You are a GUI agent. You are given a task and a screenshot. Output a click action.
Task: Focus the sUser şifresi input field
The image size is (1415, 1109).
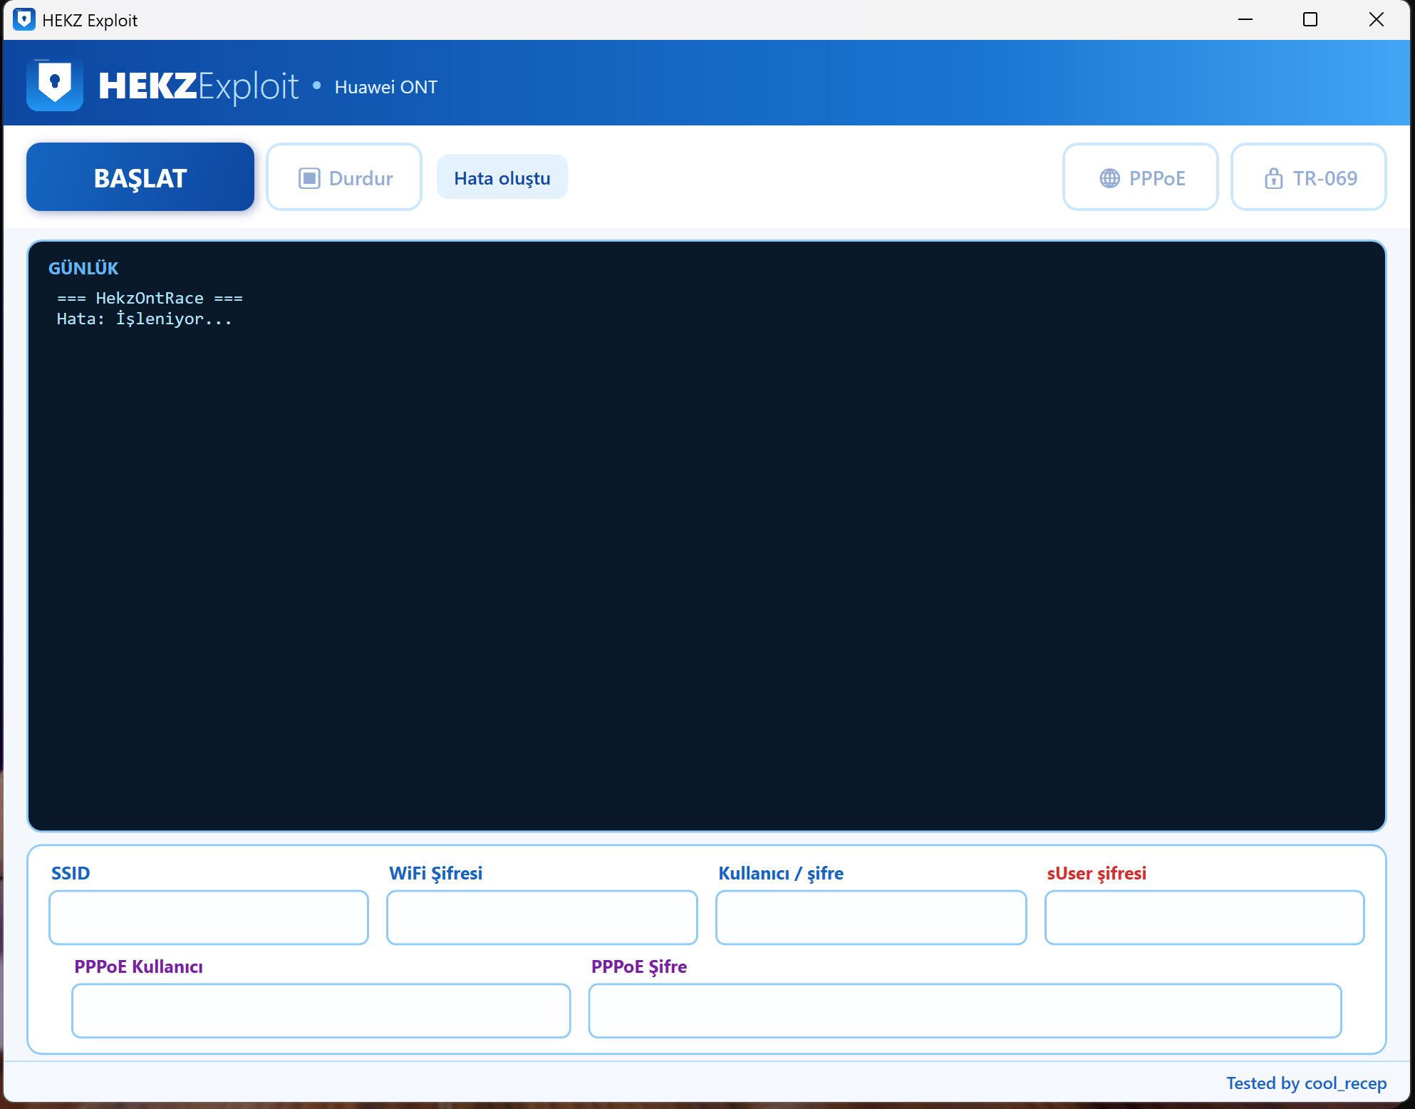click(1205, 917)
